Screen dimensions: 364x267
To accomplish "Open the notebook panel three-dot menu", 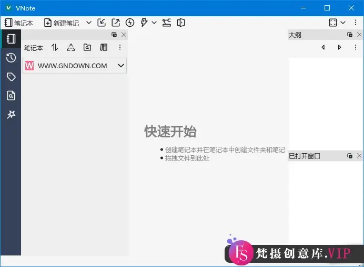I will (x=120, y=47).
